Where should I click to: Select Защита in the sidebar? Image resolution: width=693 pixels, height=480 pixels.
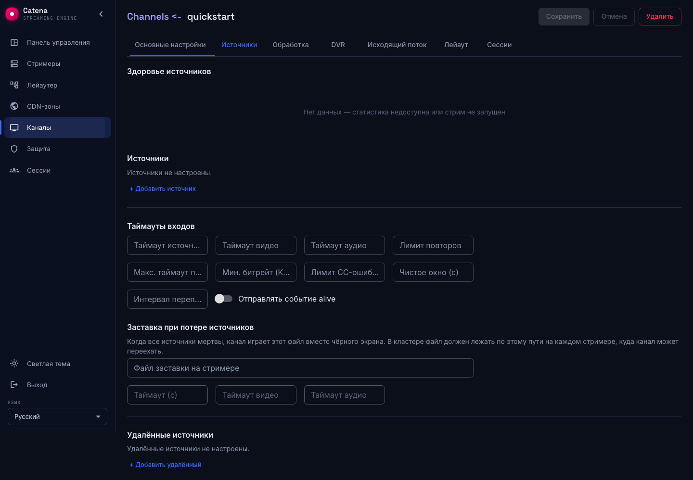click(58, 149)
